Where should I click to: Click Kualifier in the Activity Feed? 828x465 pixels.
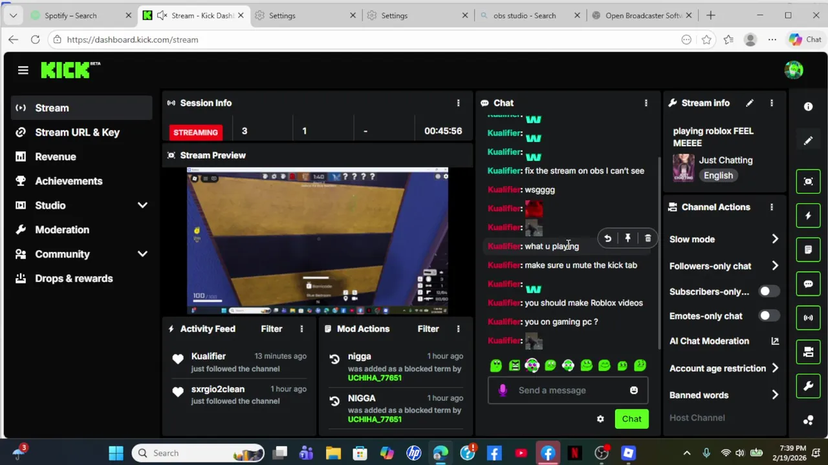(x=208, y=356)
